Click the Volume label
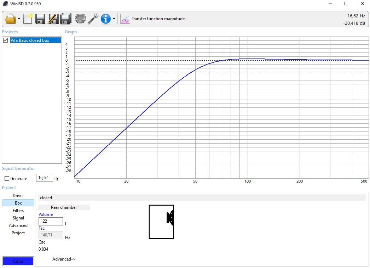The width and height of the screenshot is (370, 268). (x=46, y=214)
